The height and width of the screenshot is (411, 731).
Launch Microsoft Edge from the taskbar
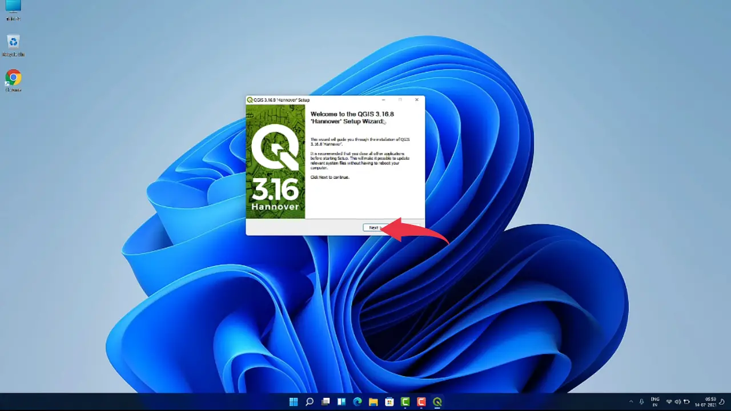[358, 402]
